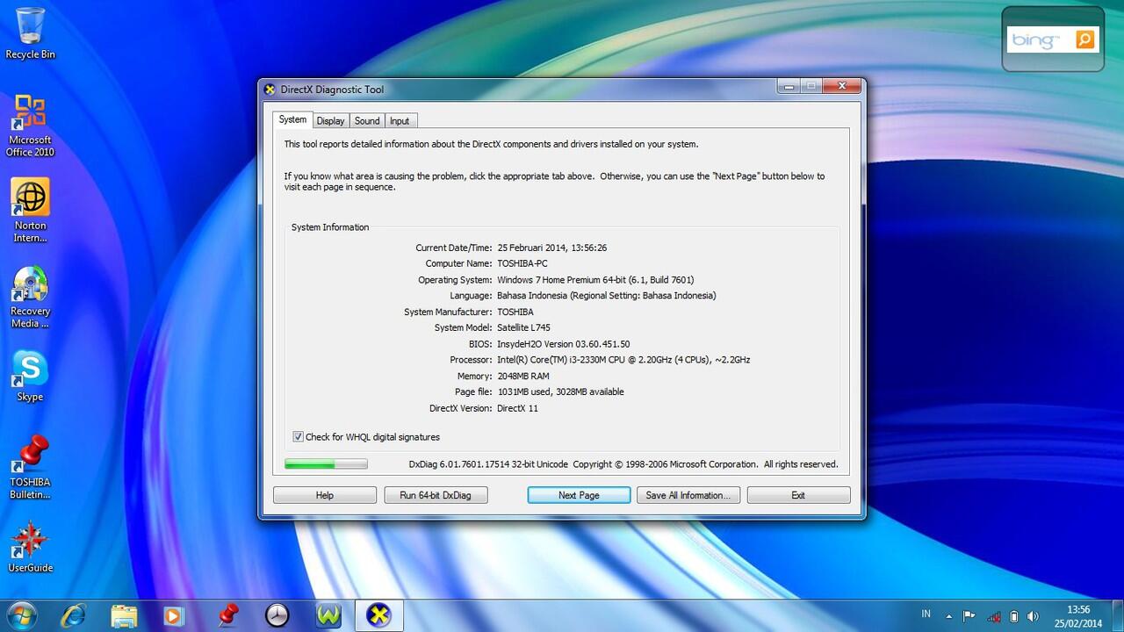Image resolution: width=1124 pixels, height=632 pixels.
Task: Click Show Desktop strip at taskbar end
Action: pos(1118,615)
